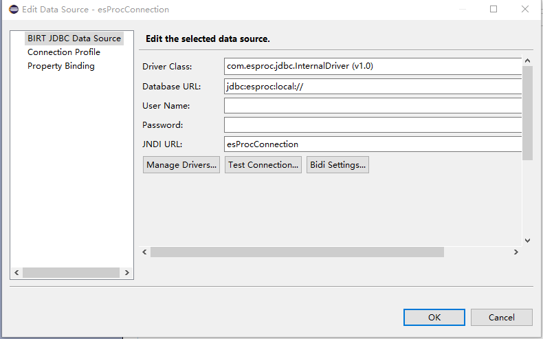Cancel the Edit Data Source dialog
Screen dimensions: 543x339
coord(501,317)
